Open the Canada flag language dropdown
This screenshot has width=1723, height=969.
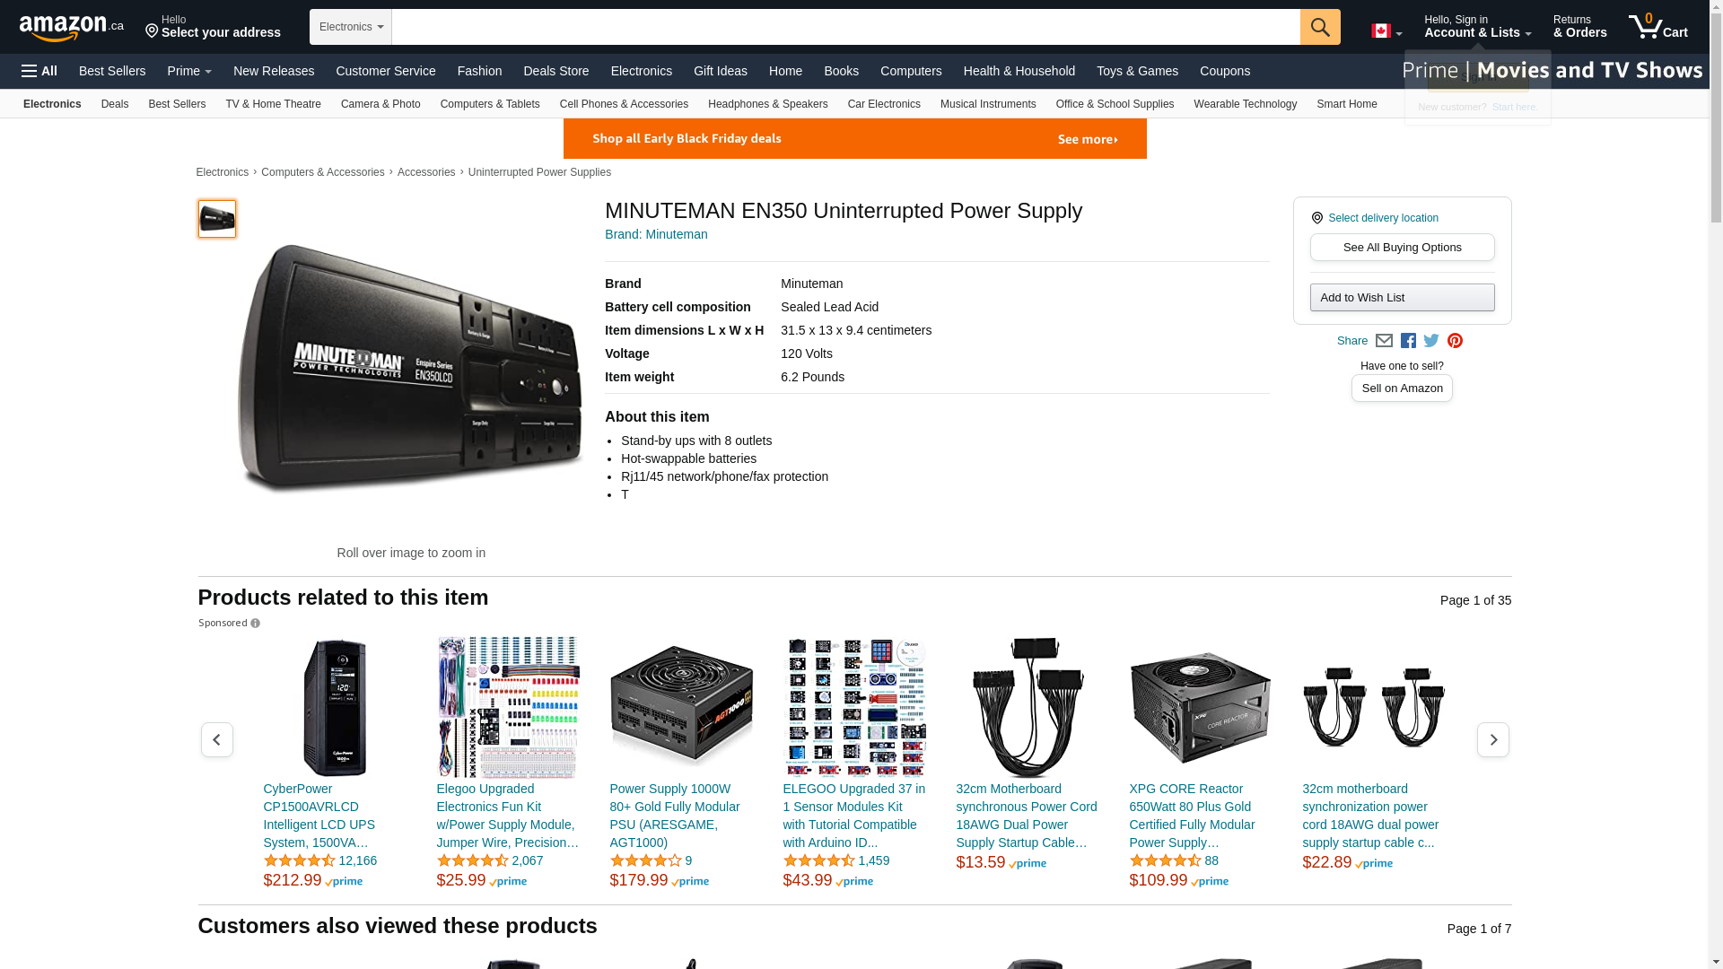tap(1386, 31)
